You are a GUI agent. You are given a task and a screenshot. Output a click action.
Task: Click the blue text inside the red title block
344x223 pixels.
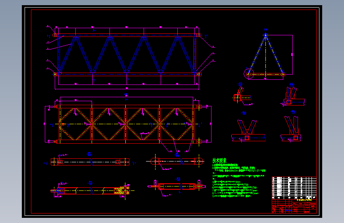289,210
